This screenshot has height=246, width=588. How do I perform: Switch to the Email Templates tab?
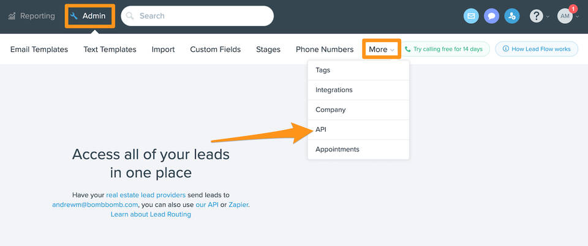point(39,49)
